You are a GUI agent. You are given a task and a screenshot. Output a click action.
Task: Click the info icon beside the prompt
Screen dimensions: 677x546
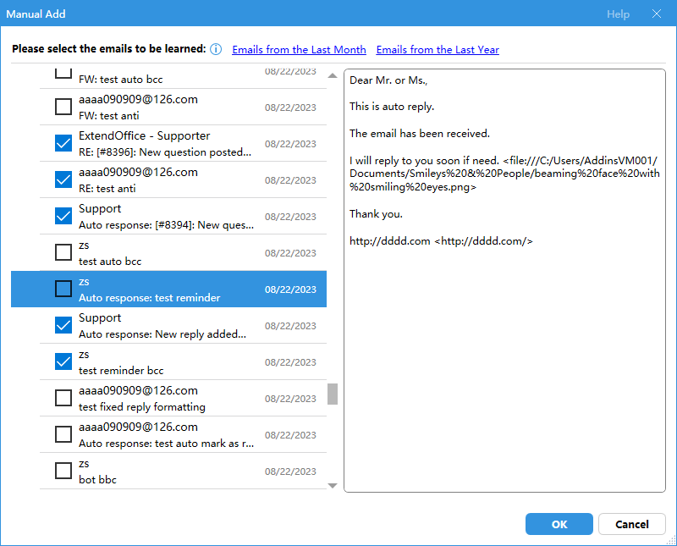coord(216,50)
